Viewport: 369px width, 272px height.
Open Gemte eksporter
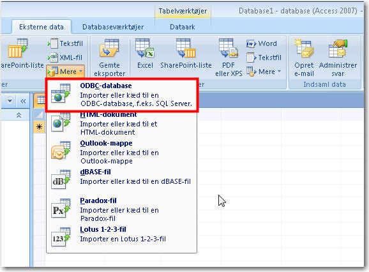point(109,57)
